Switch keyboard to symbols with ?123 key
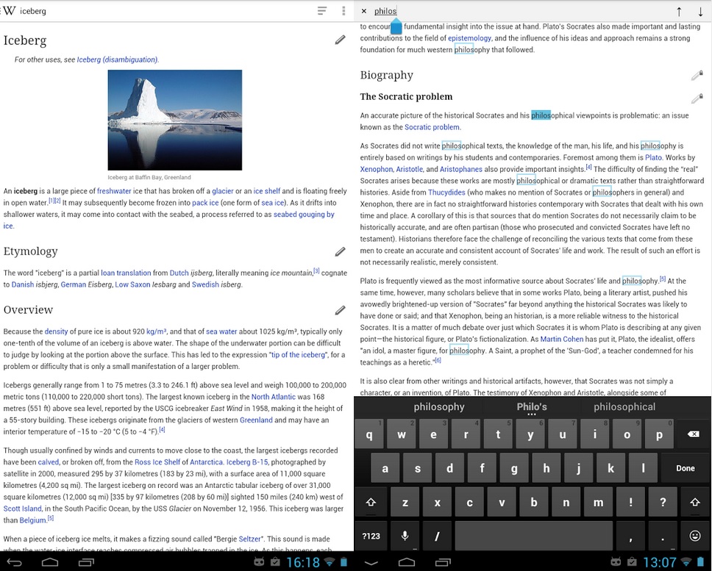 coord(371,536)
